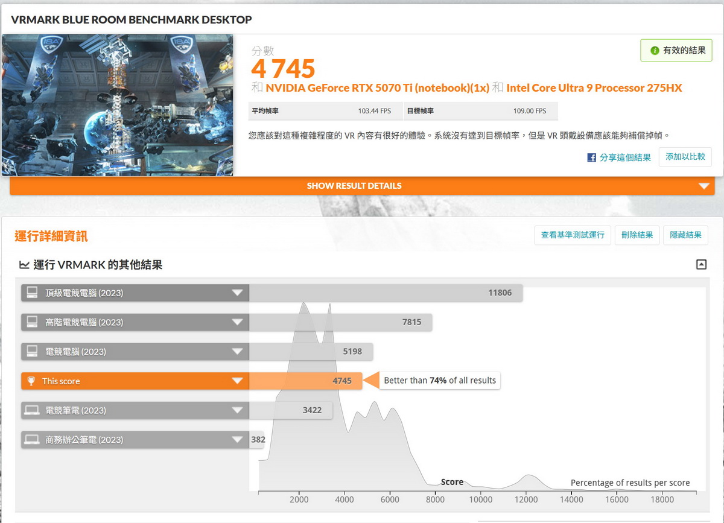Click the Facebook share icon

coord(592,157)
